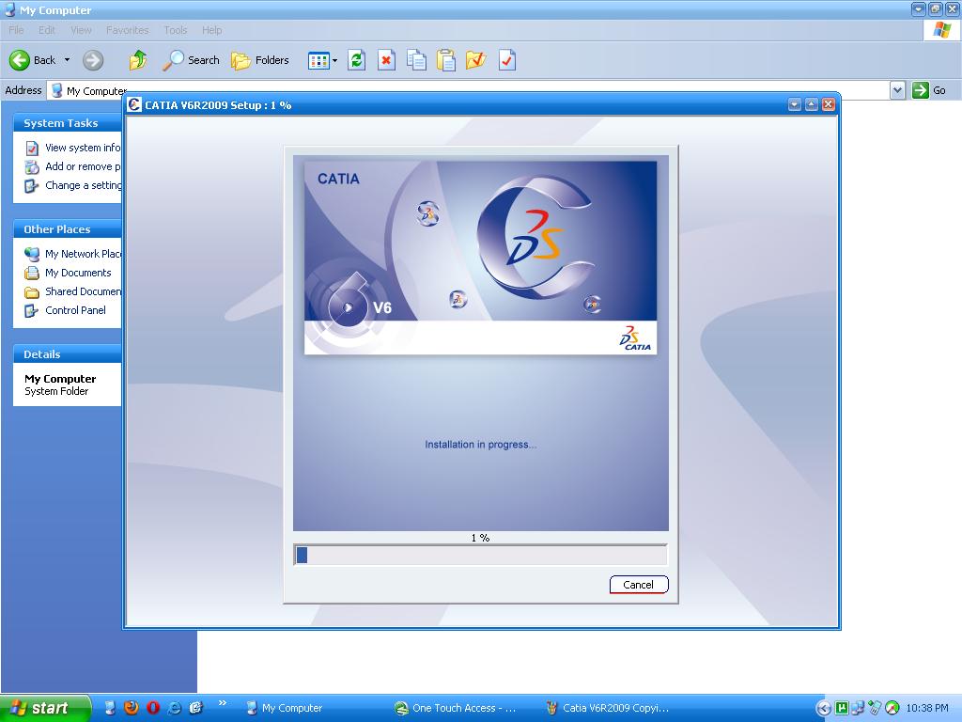This screenshot has height=722, width=962.
Task: Expand Quick Launch overflow chevron
Action: tap(222, 703)
